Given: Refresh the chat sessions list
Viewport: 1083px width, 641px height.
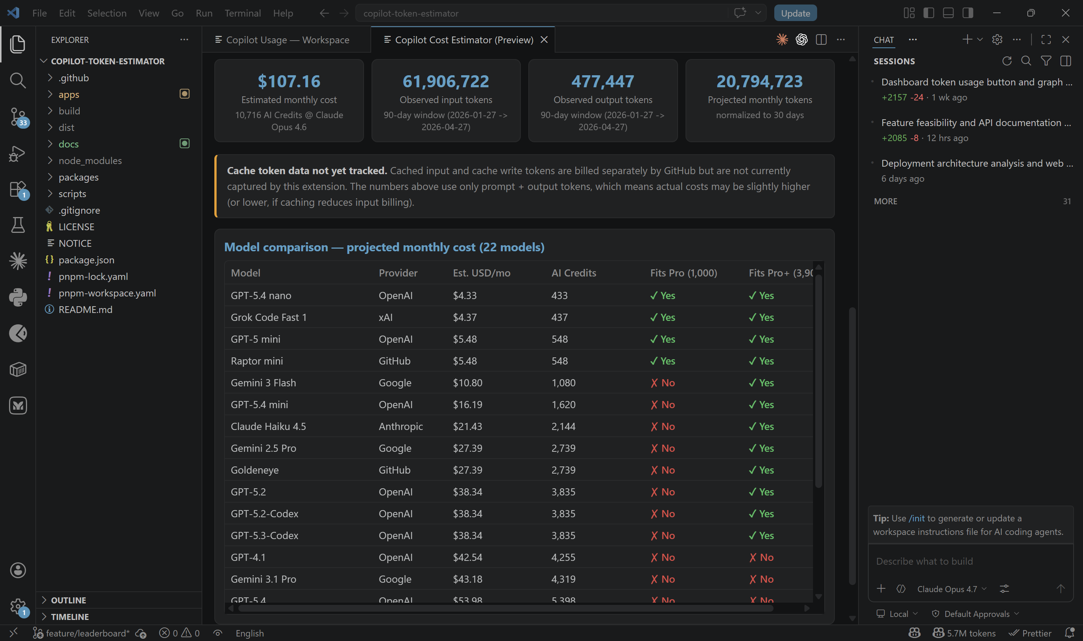Looking at the screenshot, I should 1007,61.
